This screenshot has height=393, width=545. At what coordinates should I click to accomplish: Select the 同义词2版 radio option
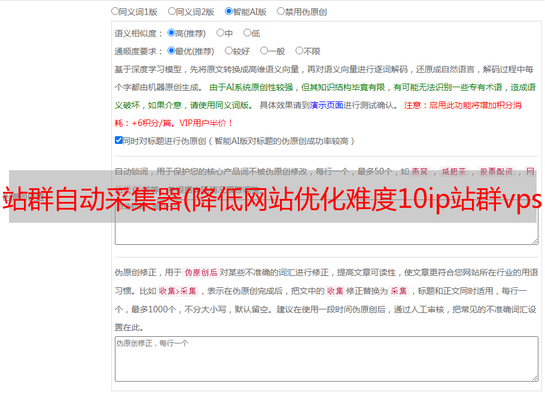click(172, 11)
